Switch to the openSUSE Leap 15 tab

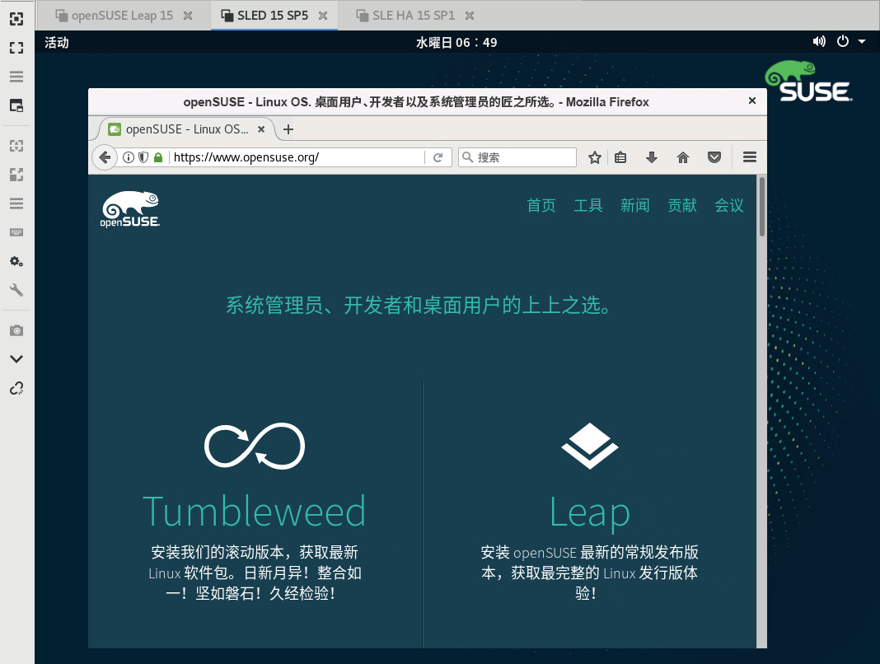[121, 16]
